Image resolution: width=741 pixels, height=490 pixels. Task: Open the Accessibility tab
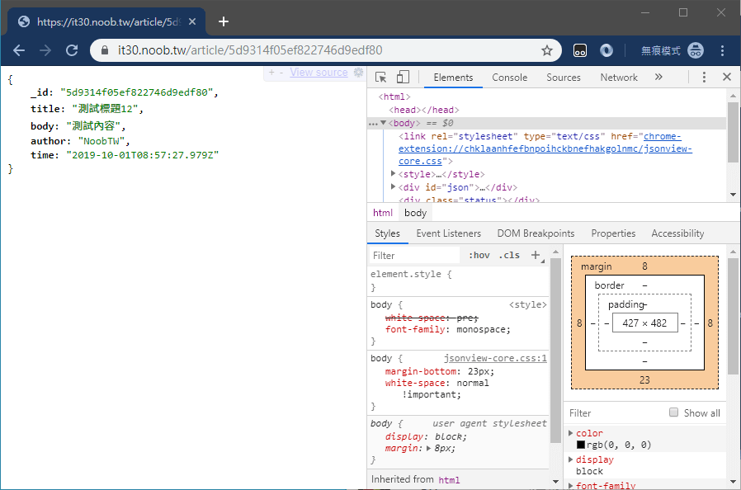[x=677, y=233]
